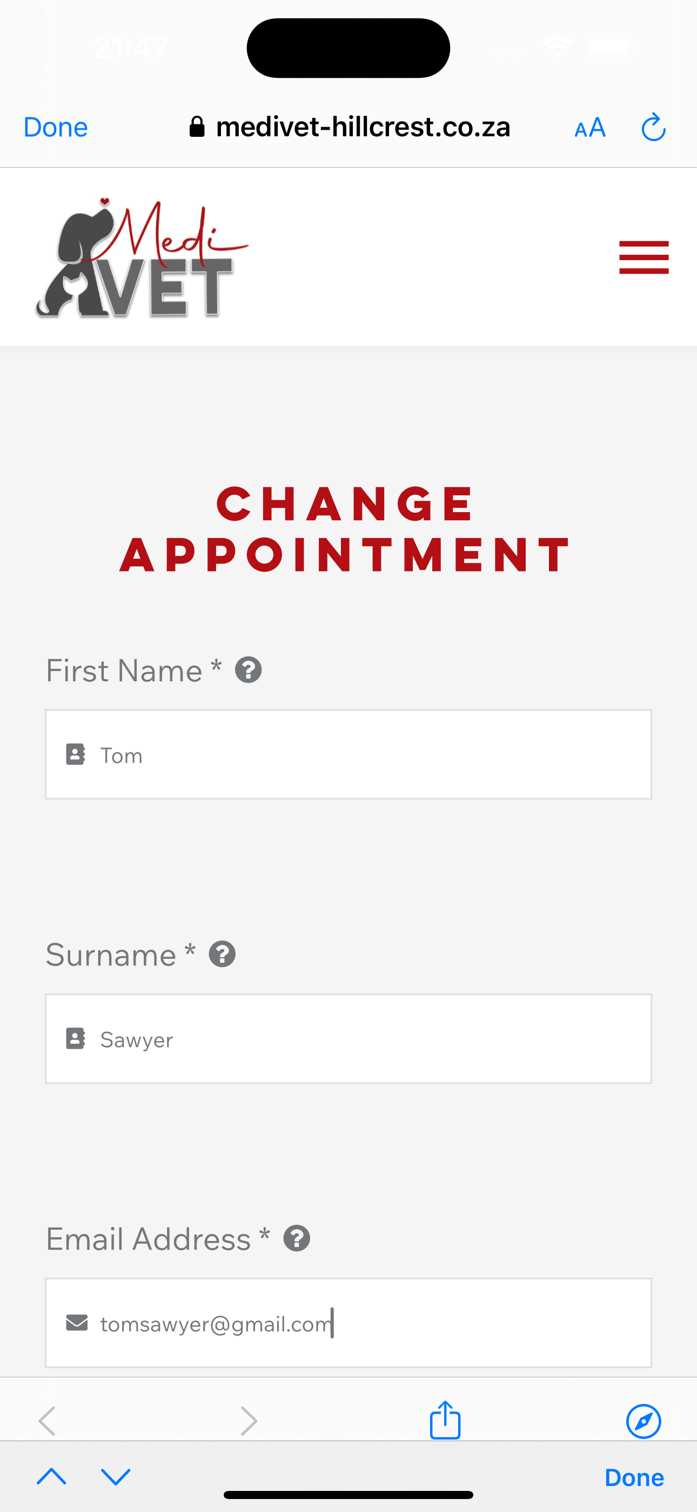Open the AA text size menu
The height and width of the screenshot is (1512, 697).
[589, 128]
